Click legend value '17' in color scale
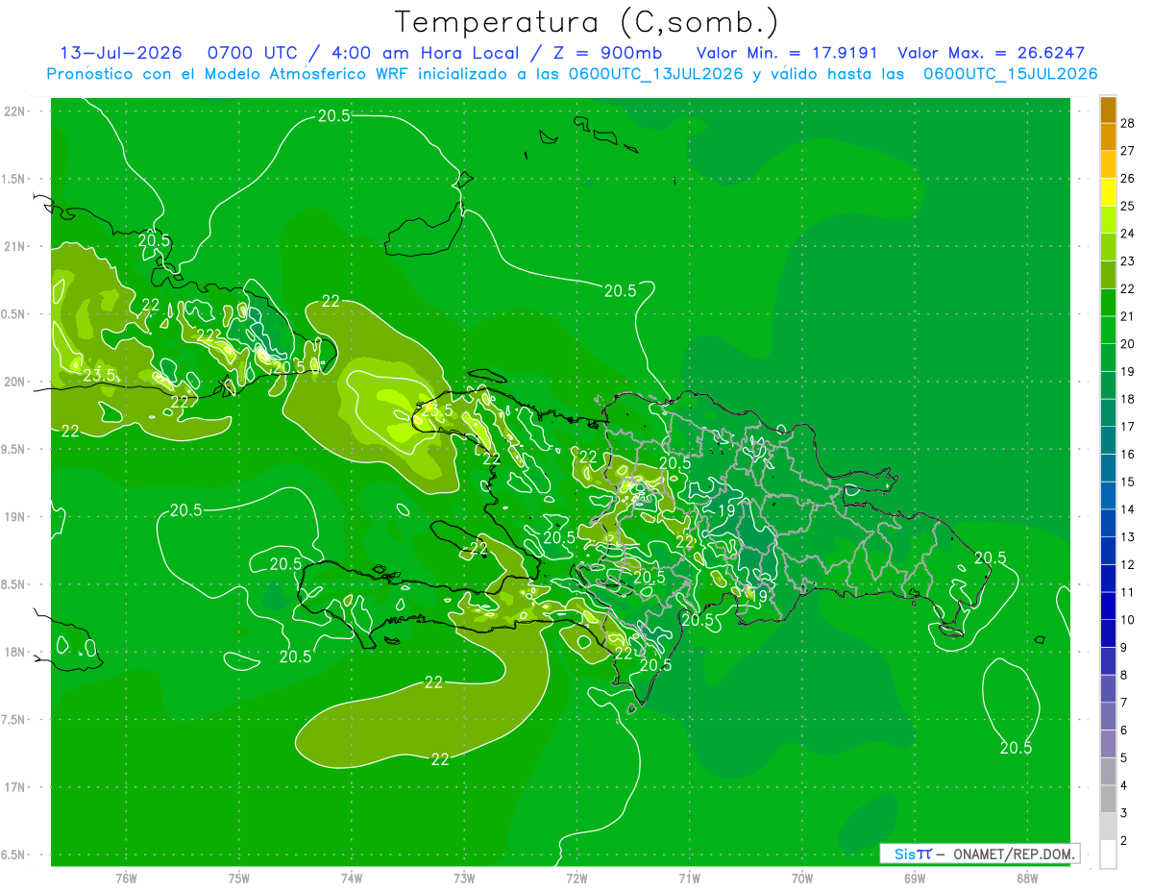Viewport: 1153px width, 891px height. pos(1128,427)
